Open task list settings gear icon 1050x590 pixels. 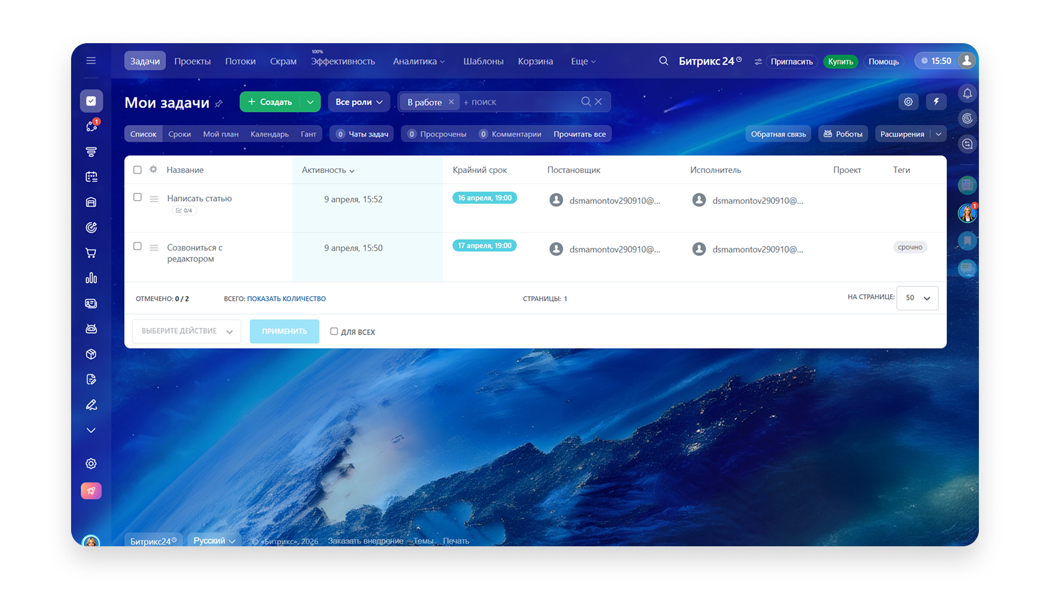point(908,102)
